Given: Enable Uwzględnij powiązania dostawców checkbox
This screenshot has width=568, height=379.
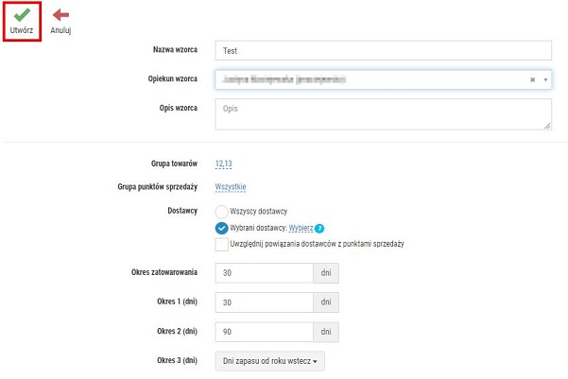Looking at the screenshot, I should [x=221, y=244].
